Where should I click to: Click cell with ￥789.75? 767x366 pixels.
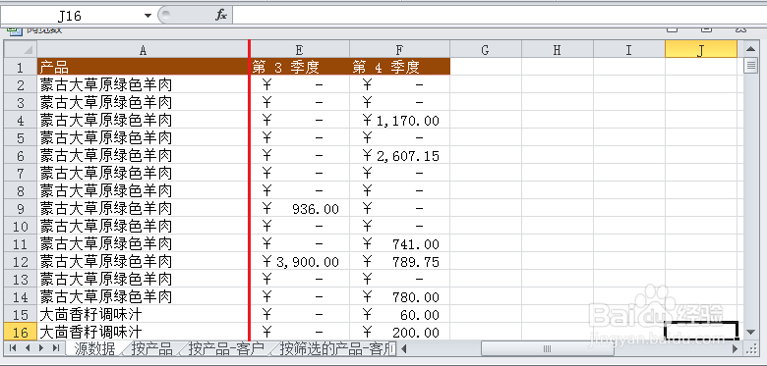(x=399, y=261)
